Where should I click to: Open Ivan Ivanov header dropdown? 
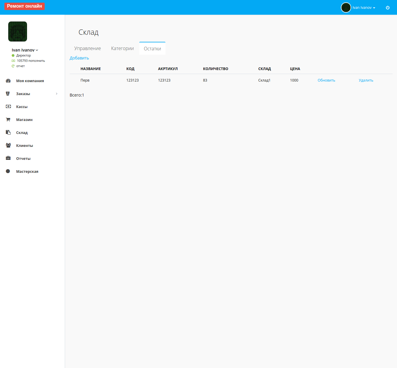pyautogui.click(x=364, y=8)
